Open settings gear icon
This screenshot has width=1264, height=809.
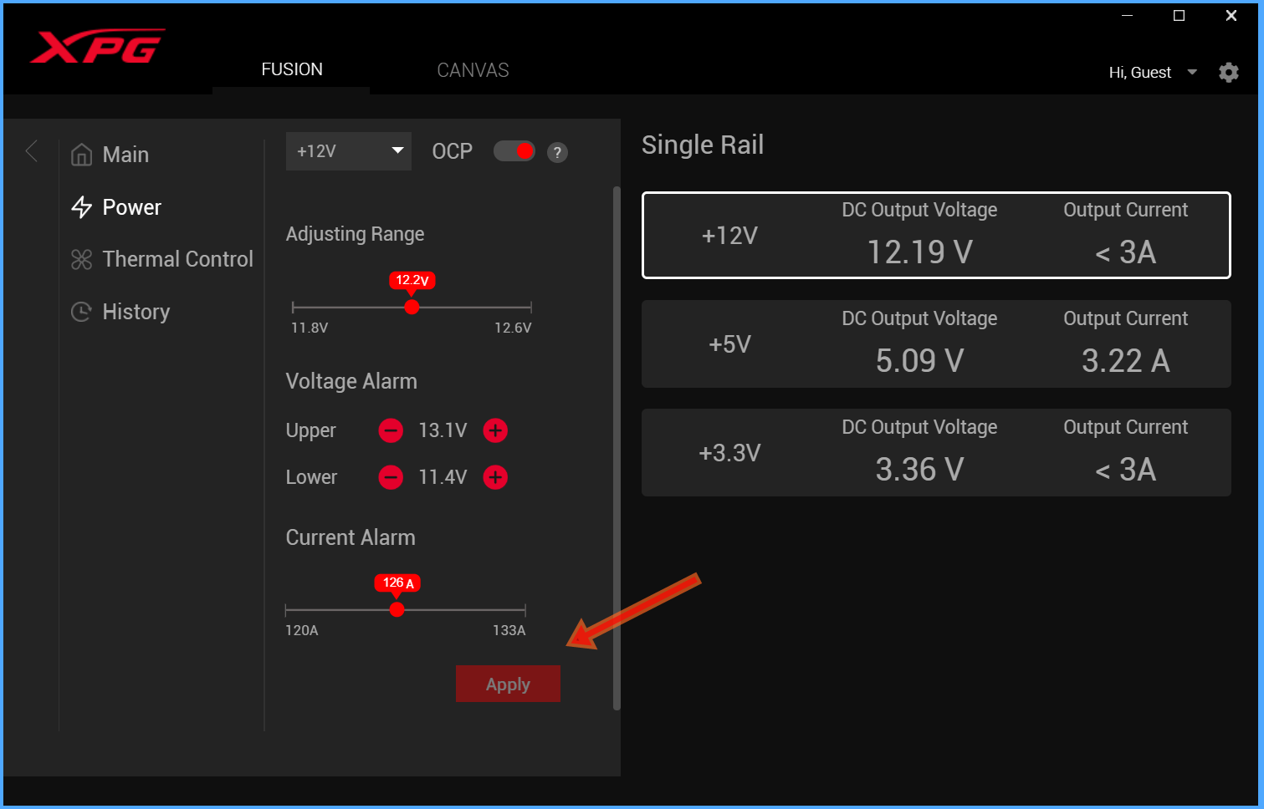pyautogui.click(x=1228, y=73)
